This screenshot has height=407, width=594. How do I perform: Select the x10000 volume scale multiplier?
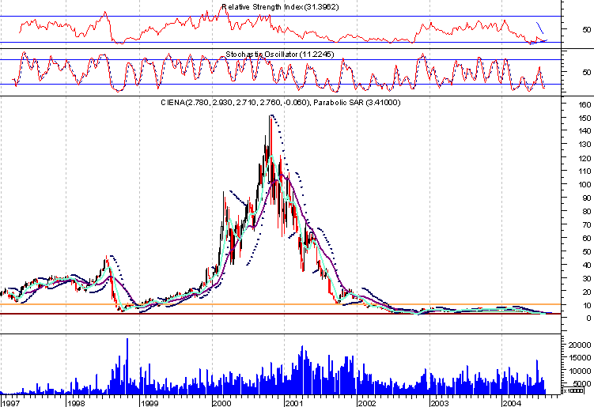tap(573, 390)
